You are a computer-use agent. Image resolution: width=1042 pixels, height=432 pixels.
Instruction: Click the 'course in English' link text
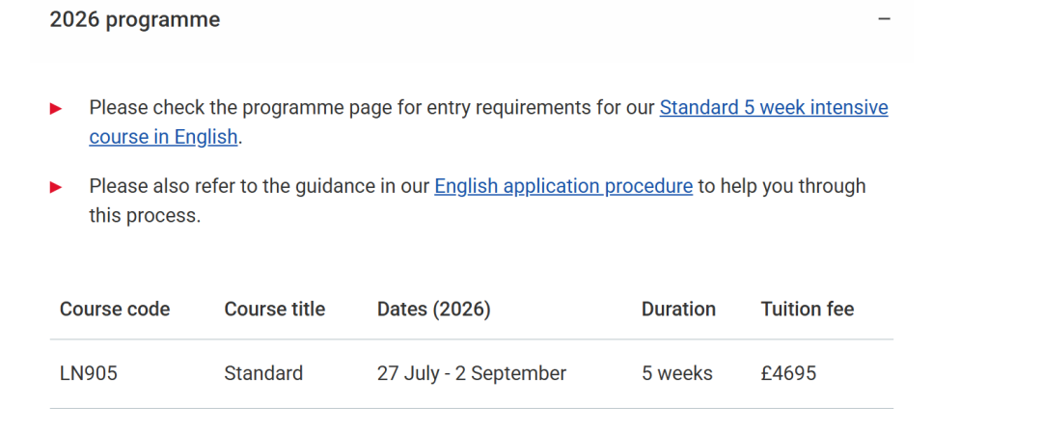coord(163,137)
